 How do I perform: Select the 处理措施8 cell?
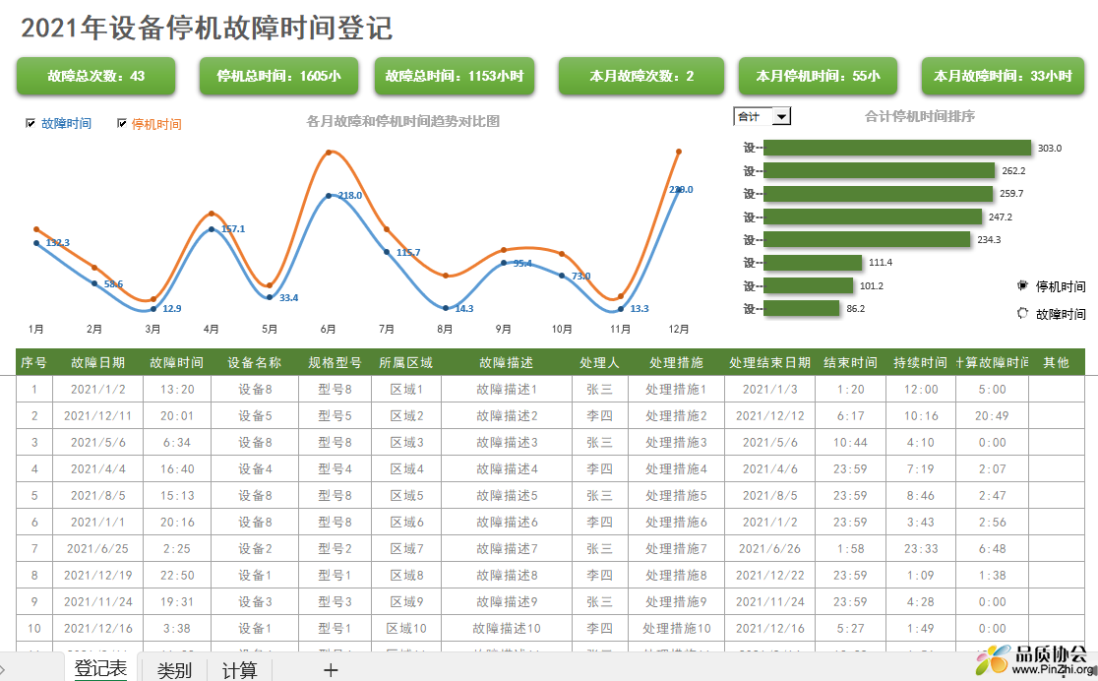click(676, 575)
